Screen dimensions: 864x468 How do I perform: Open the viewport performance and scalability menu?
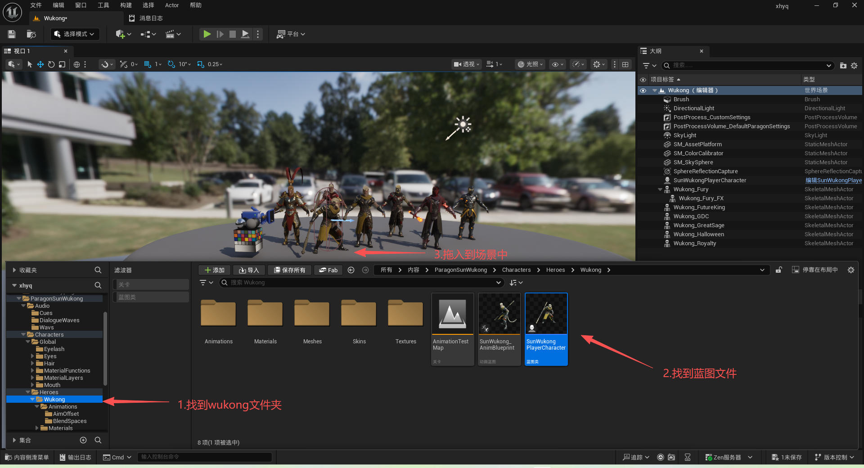click(x=578, y=64)
